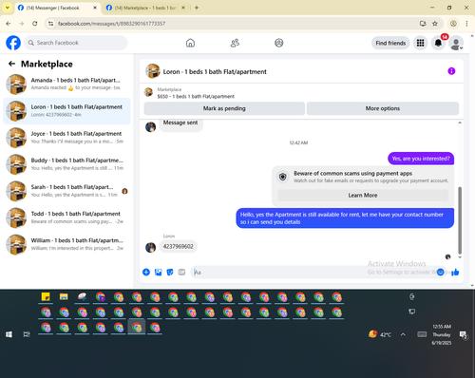Click the Search Facebook box

tap(76, 43)
